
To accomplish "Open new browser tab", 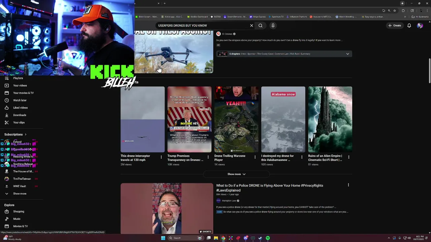I will pos(165,3).
